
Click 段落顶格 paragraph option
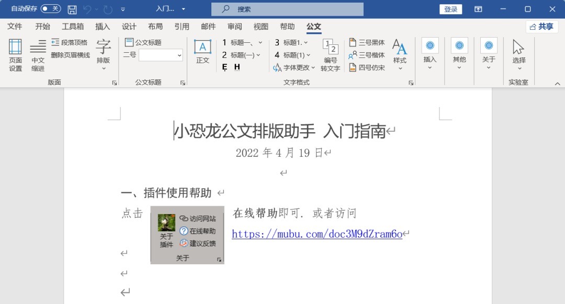click(x=70, y=42)
